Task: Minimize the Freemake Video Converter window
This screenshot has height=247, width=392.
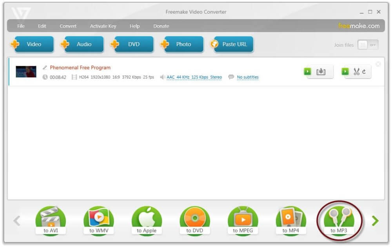Action: 361,12
